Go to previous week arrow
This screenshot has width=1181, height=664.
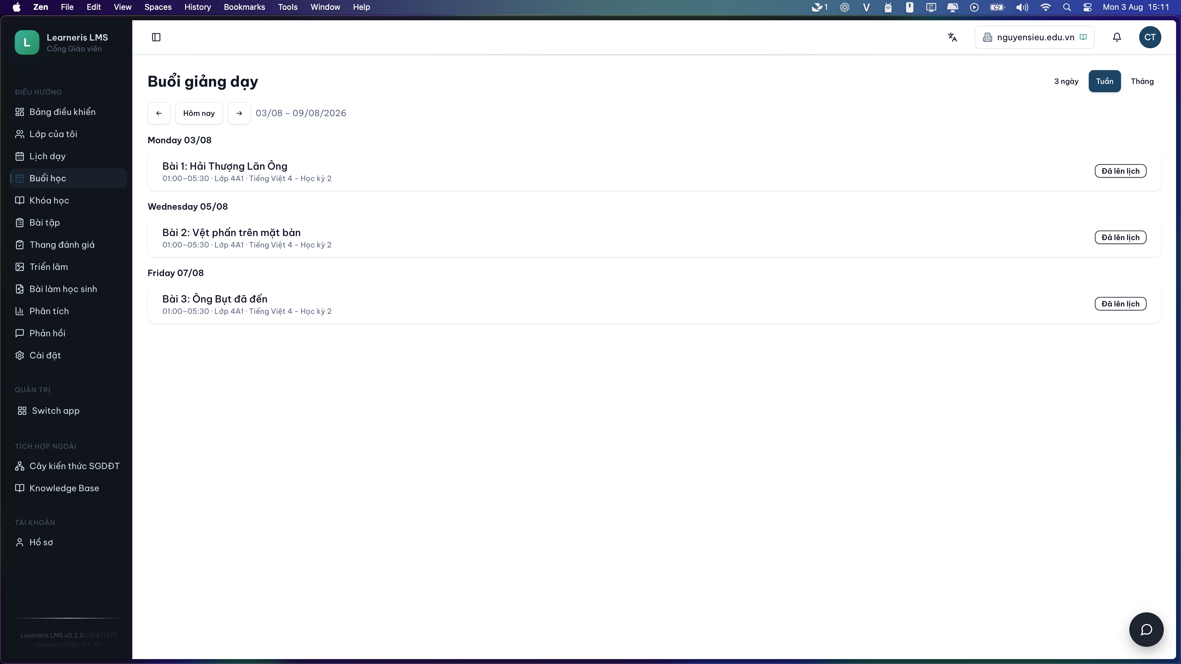pyautogui.click(x=159, y=113)
